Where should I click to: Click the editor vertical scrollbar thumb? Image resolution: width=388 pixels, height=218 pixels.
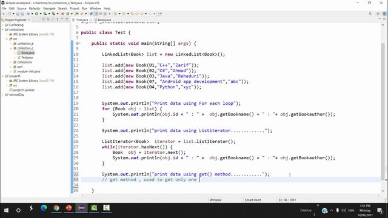click(x=383, y=111)
